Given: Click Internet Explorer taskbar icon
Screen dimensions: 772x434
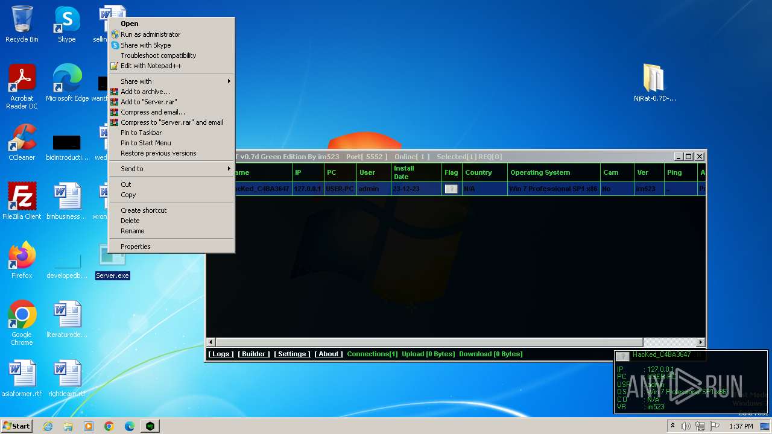Looking at the screenshot, I should [48, 426].
